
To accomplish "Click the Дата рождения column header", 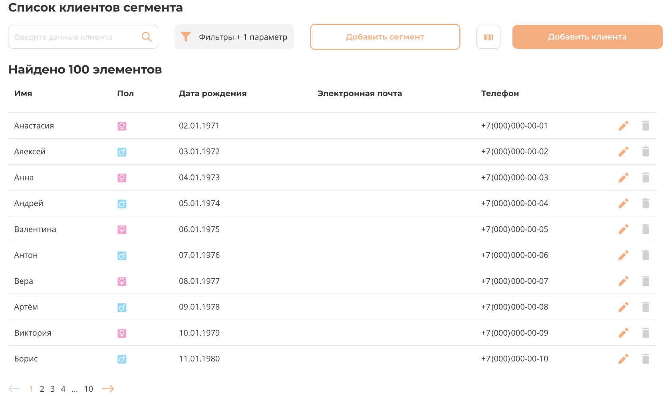I will 212,93.
